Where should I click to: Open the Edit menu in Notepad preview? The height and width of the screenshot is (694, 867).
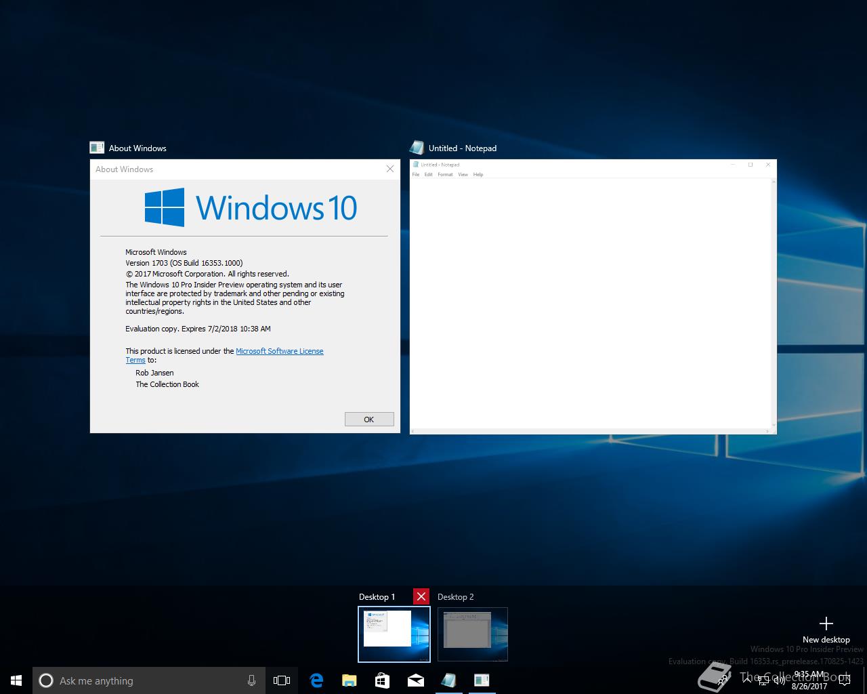tap(428, 174)
